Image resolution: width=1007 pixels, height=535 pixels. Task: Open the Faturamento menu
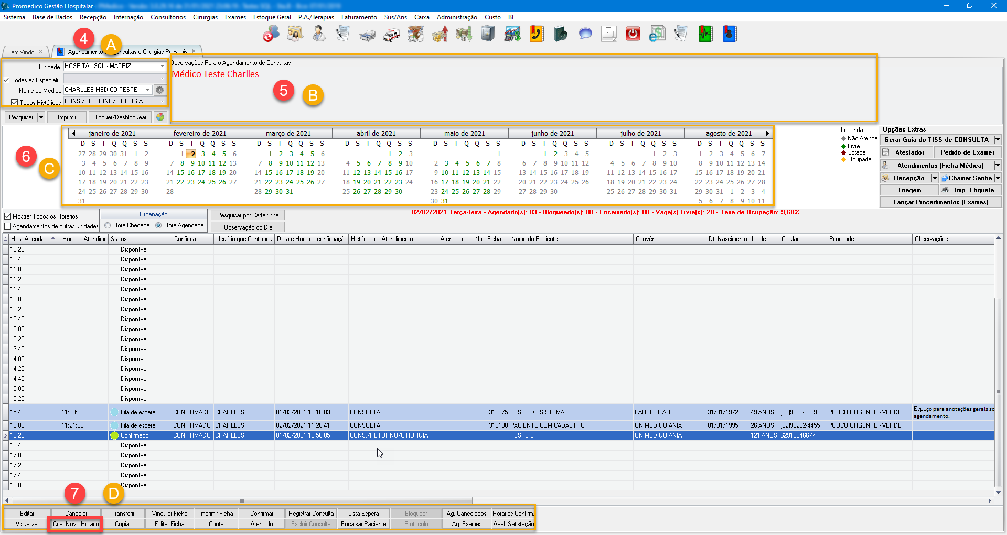click(359, 17)
